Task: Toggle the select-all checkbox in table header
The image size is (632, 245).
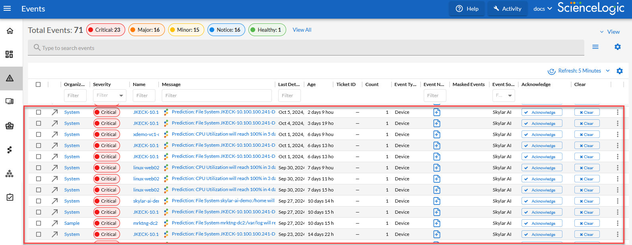Action: click(x=38, y=84)
